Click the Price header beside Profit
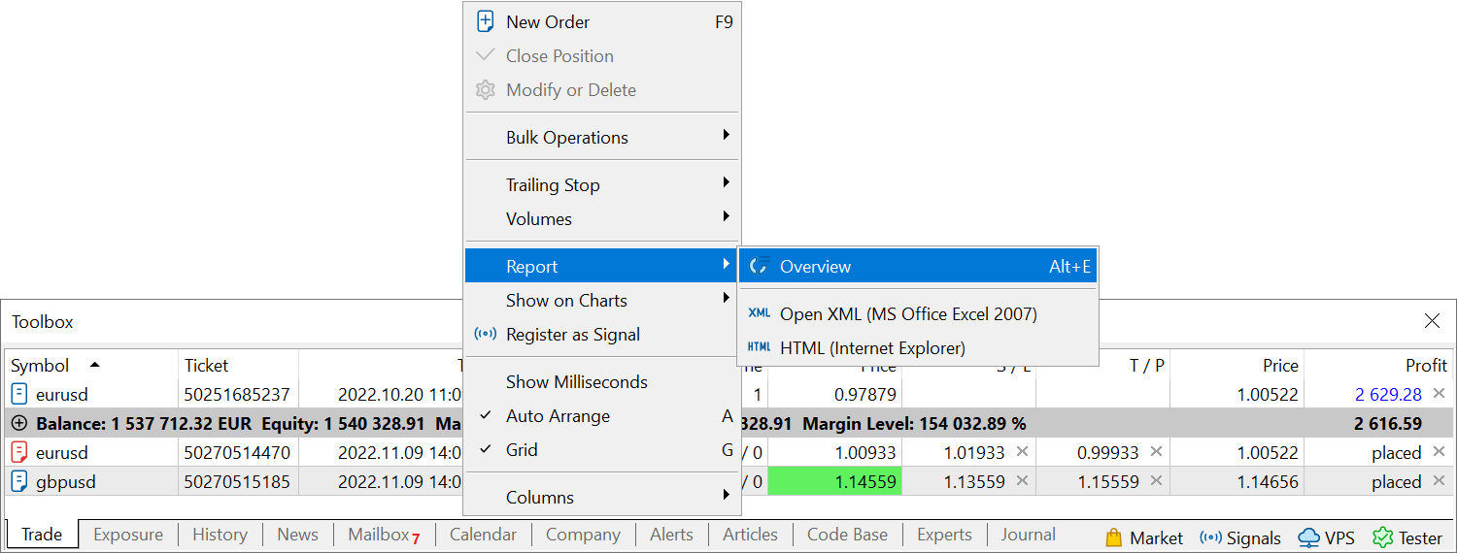The width and height of the screenshot is (1457, 553). coord(1237,365)
